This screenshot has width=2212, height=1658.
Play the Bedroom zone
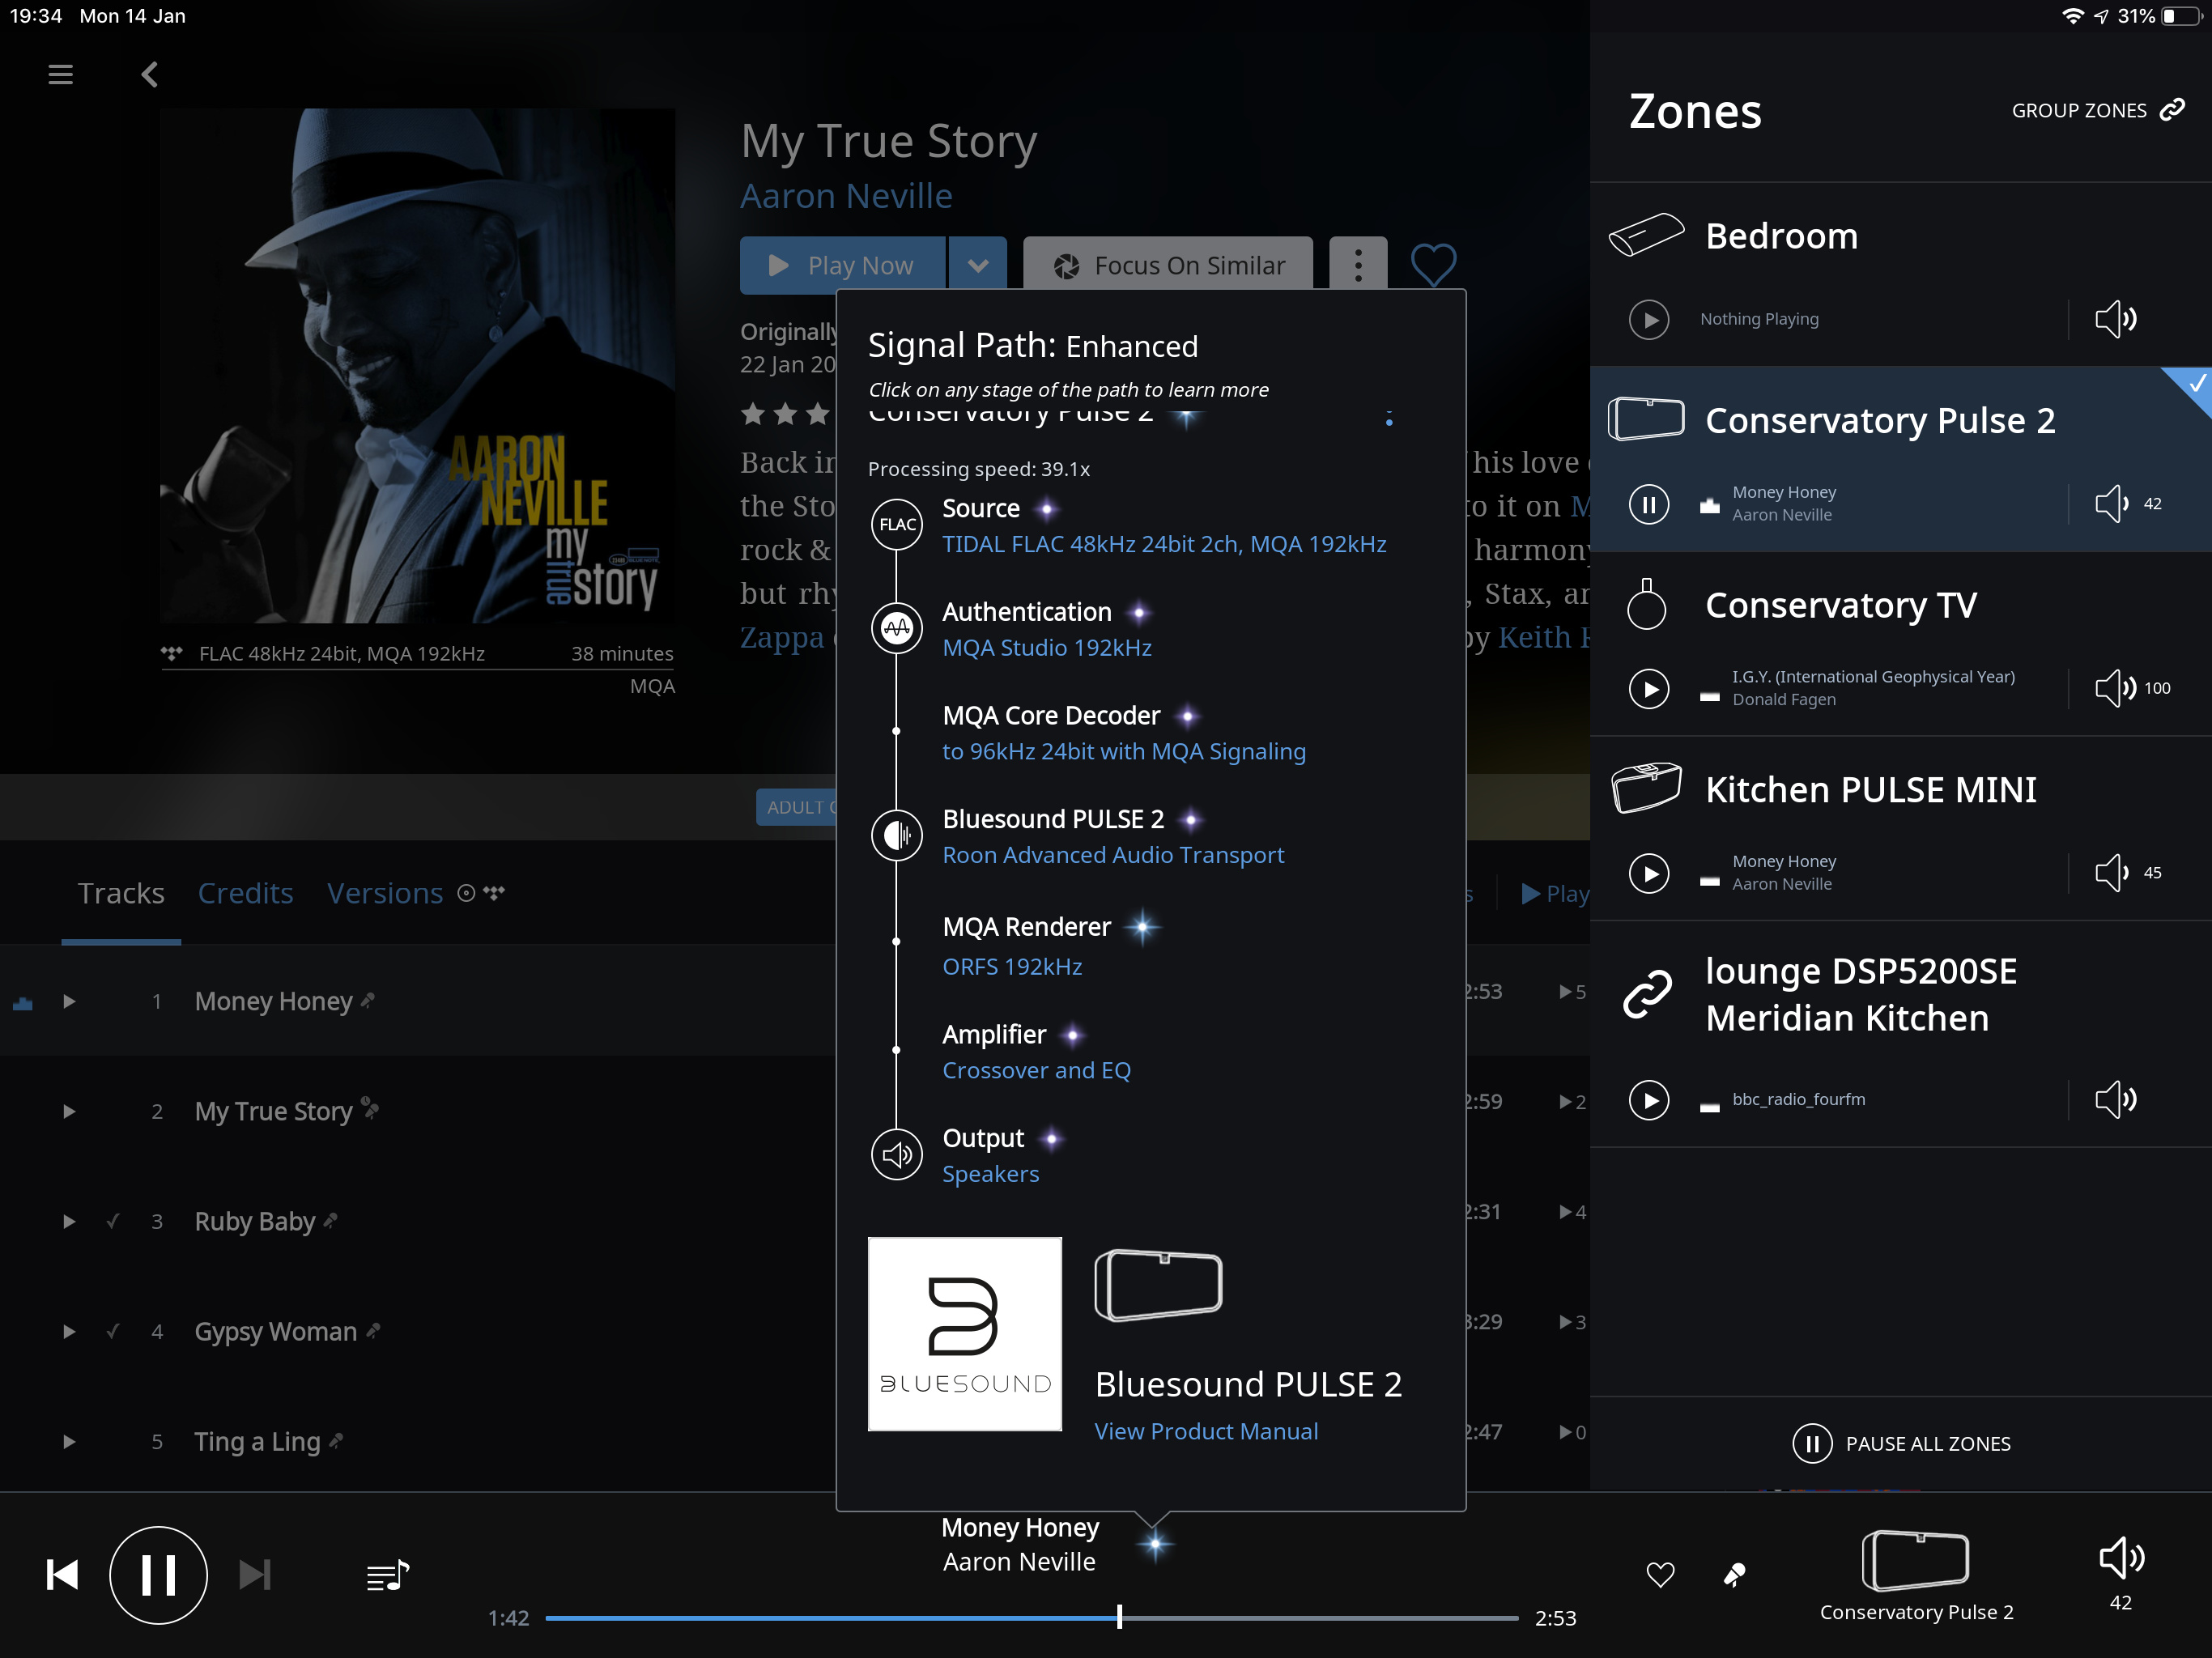point(1648,319)
